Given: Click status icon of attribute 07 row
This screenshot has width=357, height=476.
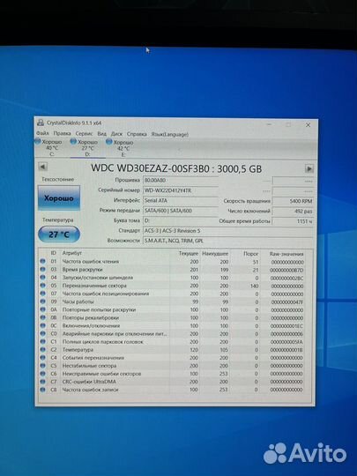Looking at the screenshot, I should pyautogui.click(x=42, y=294).
